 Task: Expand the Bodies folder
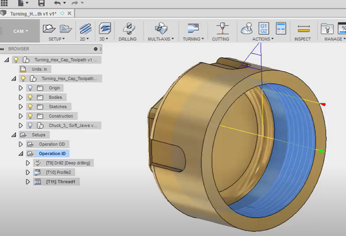coord(21,97)
